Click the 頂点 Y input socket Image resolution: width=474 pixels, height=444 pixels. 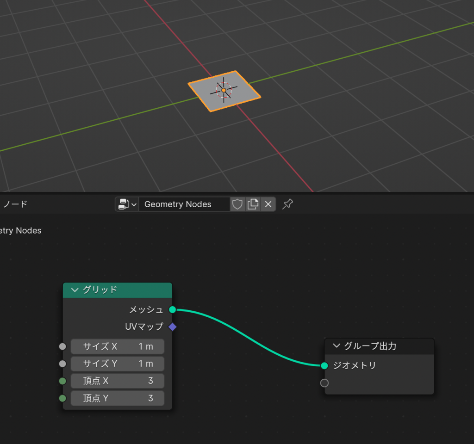click(62, 398)
